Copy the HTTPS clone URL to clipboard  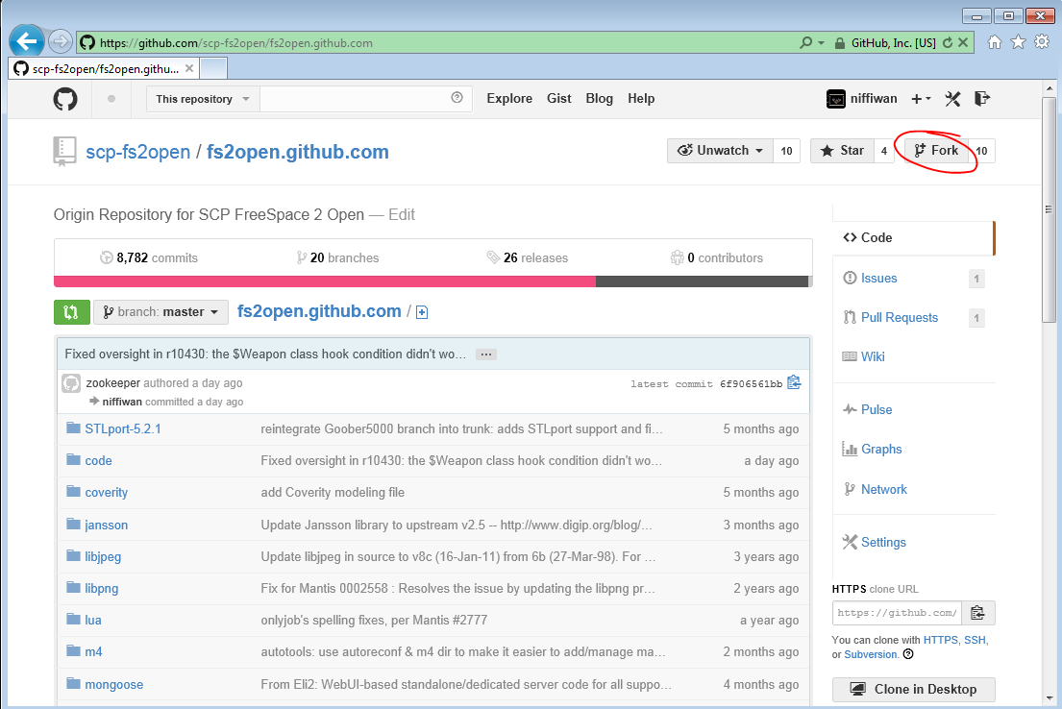pyautogui.click(x=977, y=613)
